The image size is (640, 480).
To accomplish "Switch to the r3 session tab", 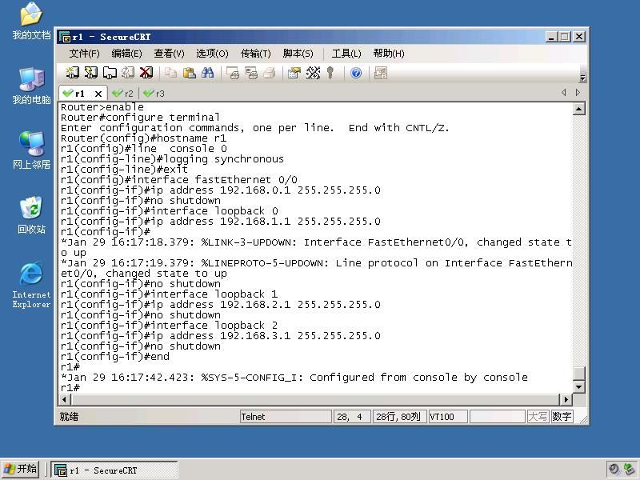I will (x=154, y=94).
